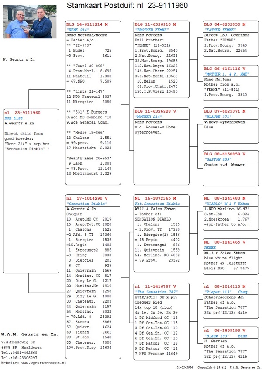262x376 pixels.
Task: Select ring number 'nl 06-1855193 V'
Action: coord(224,331)
